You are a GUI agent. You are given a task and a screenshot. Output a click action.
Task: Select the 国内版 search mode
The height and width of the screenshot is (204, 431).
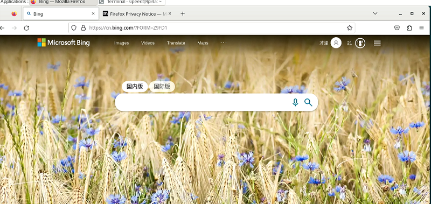pyautogui.click(x=135, y=87)
